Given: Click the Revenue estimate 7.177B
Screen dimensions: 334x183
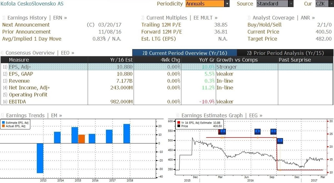Looking at the screenshot, I should click(124, 81).
